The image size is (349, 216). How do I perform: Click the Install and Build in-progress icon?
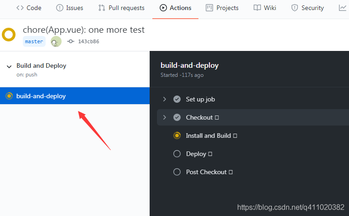coord(177,136)
